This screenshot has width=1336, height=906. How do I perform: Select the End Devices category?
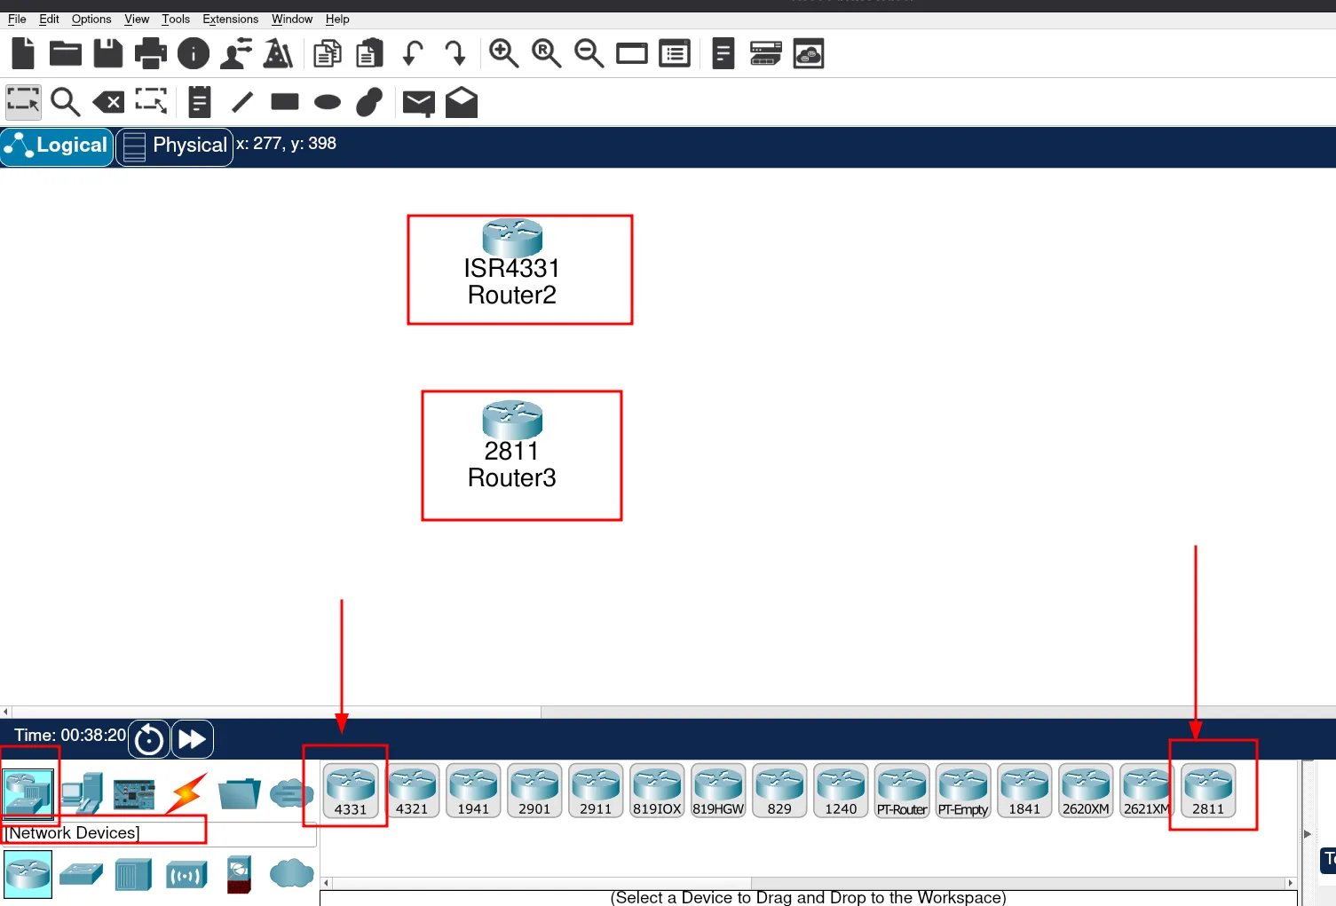pos(83,792)
